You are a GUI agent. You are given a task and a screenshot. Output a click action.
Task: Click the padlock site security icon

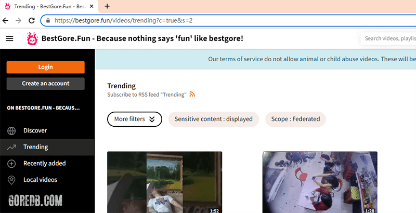[48, 20]
